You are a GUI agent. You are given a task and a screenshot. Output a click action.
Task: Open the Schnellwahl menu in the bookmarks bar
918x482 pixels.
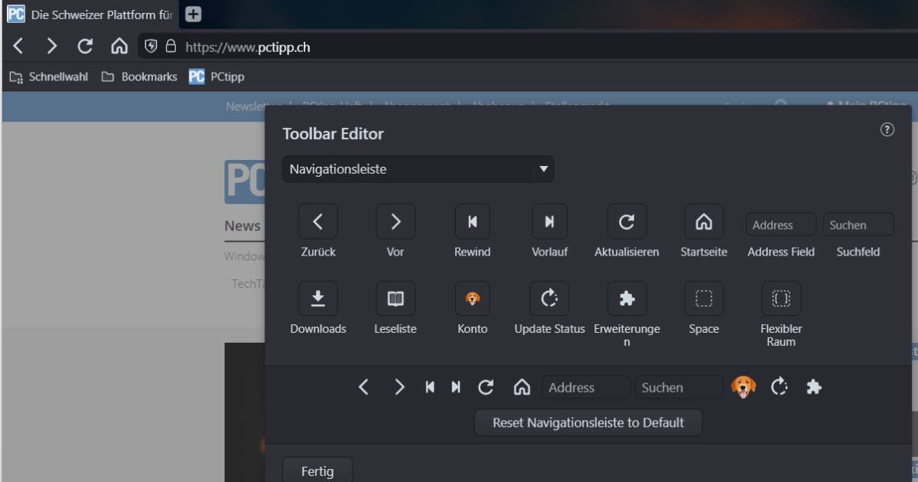[x=47, y=76]
